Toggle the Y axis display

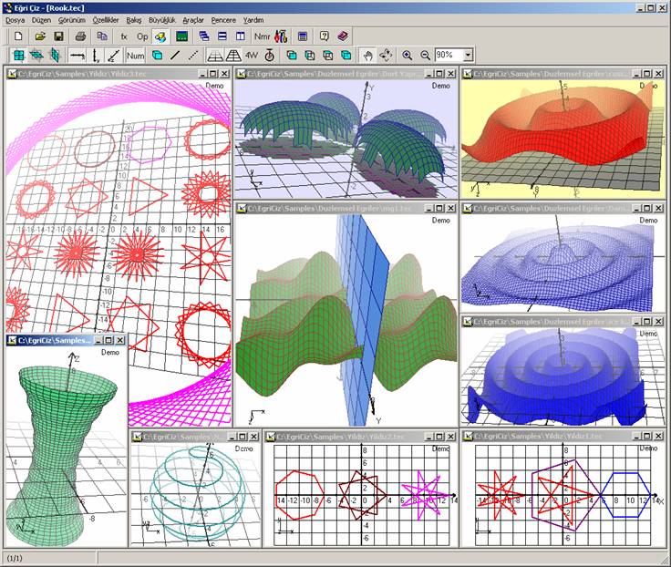coord(96,56)
